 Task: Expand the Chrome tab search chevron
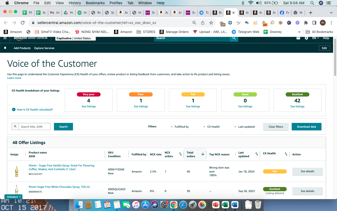(331, 13)
